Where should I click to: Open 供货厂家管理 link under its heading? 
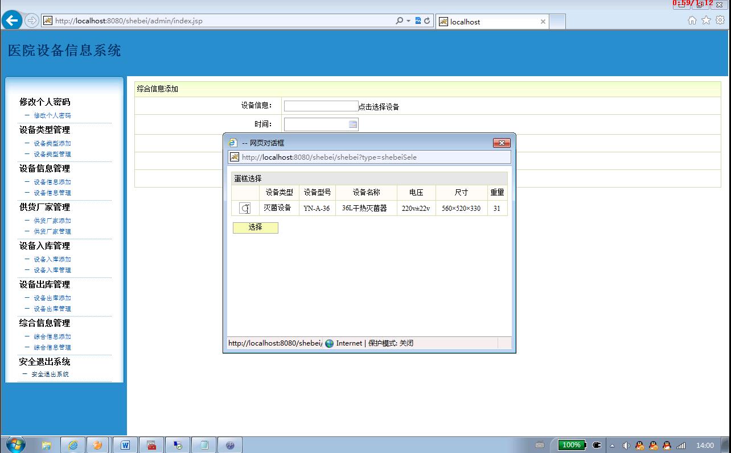pyautogui.click(x=52, y=231)
